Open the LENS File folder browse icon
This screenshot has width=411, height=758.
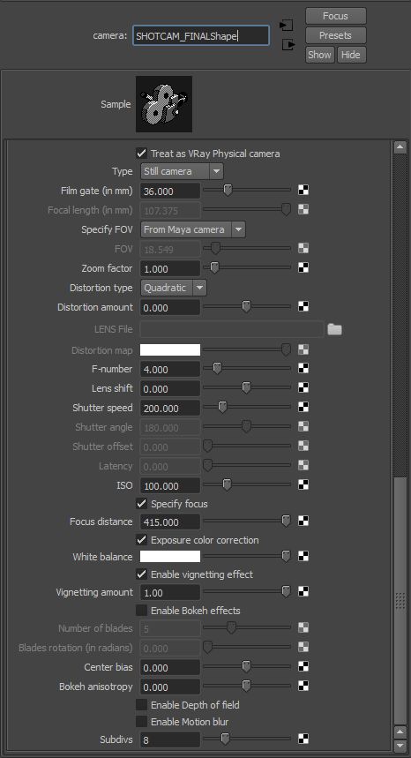point(334,330)
